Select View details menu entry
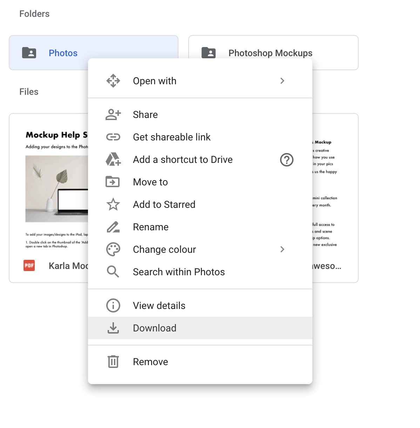Screen dimensions: 420x428 click(x=159, y=305)
